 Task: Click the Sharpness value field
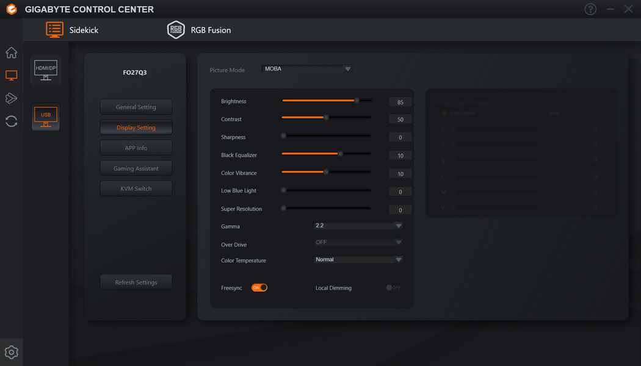point(400,137)
